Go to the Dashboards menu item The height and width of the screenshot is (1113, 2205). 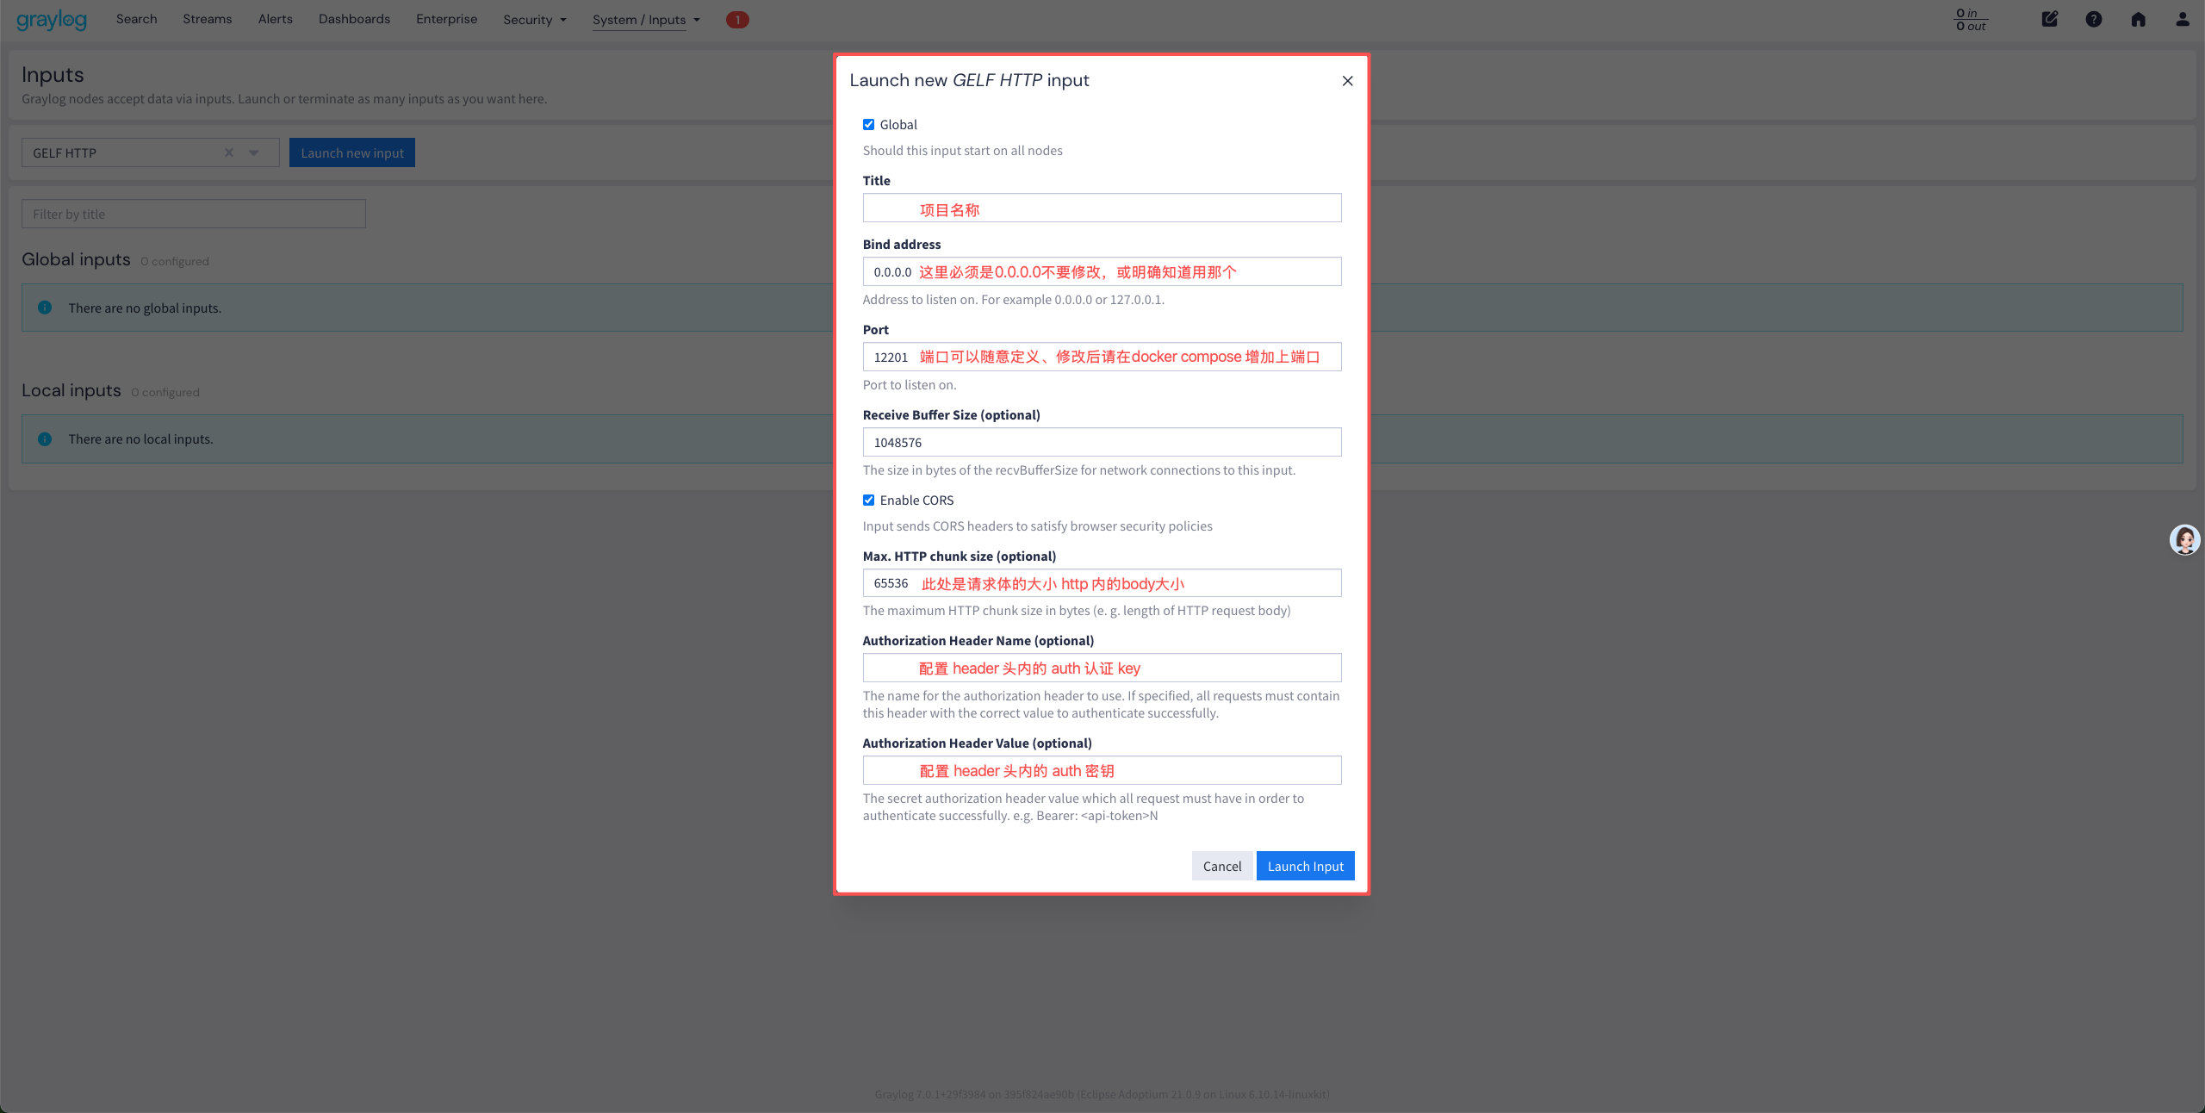coord(354,19)
